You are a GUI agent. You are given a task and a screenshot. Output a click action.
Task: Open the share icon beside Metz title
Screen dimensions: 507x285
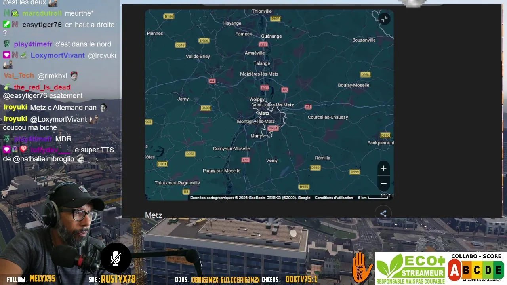[383, 213]
